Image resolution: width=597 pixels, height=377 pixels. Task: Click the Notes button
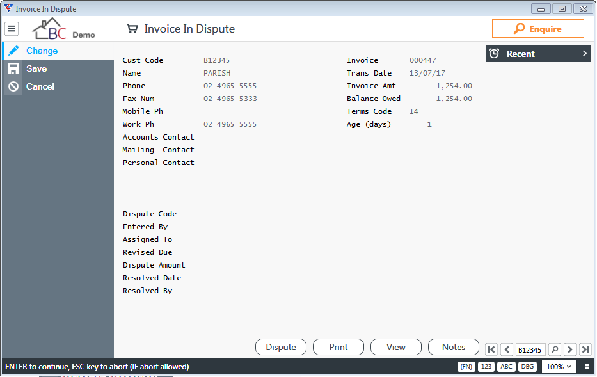(x=454, y=347)
